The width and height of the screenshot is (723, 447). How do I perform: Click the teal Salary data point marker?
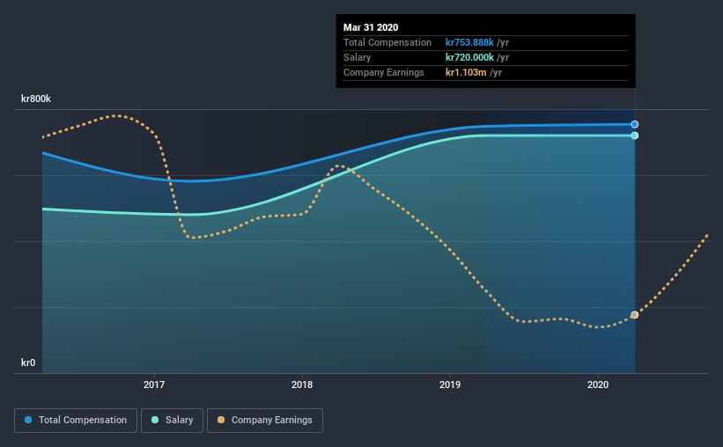[634, 136]
